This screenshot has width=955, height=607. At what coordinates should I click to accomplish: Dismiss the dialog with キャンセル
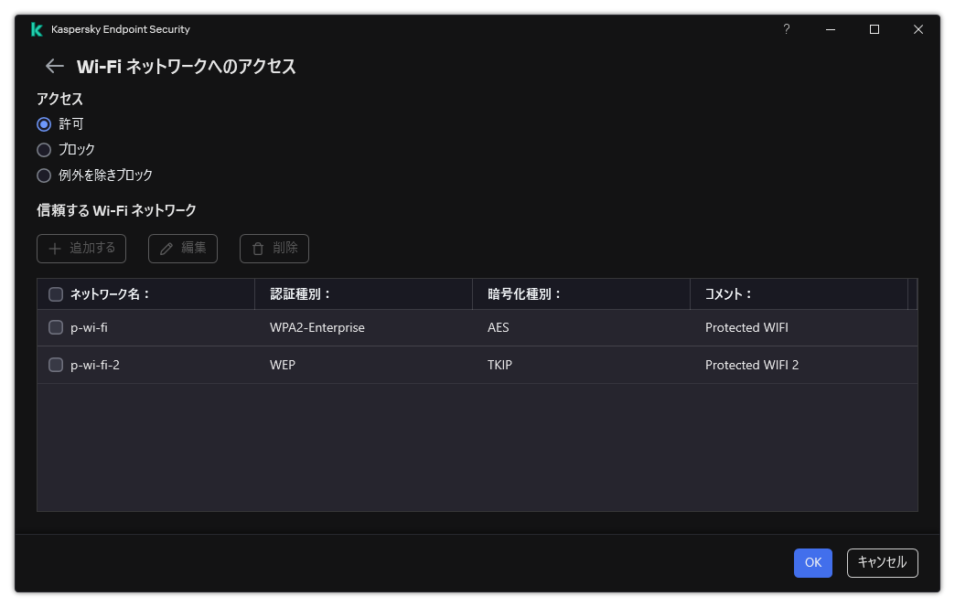point(881,562)
